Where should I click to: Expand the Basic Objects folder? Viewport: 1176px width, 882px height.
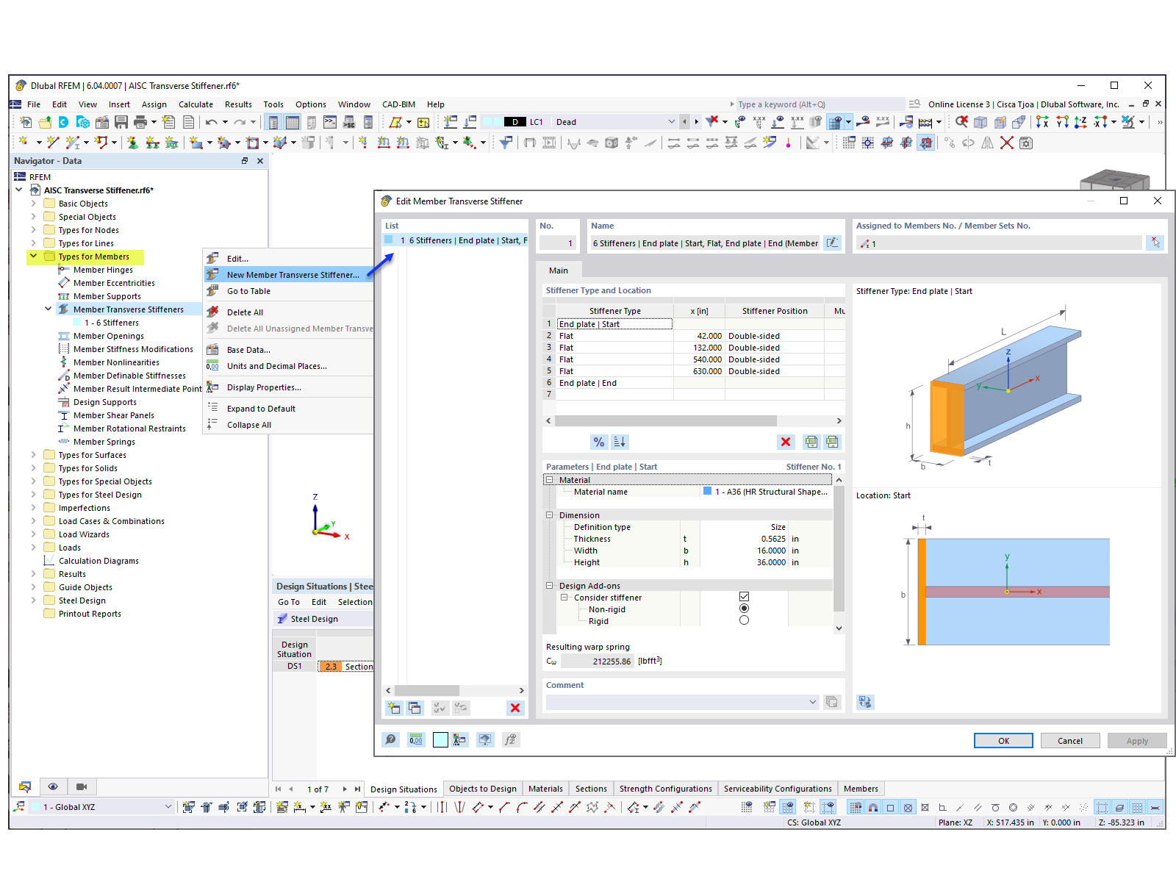[x=34, y=204]
